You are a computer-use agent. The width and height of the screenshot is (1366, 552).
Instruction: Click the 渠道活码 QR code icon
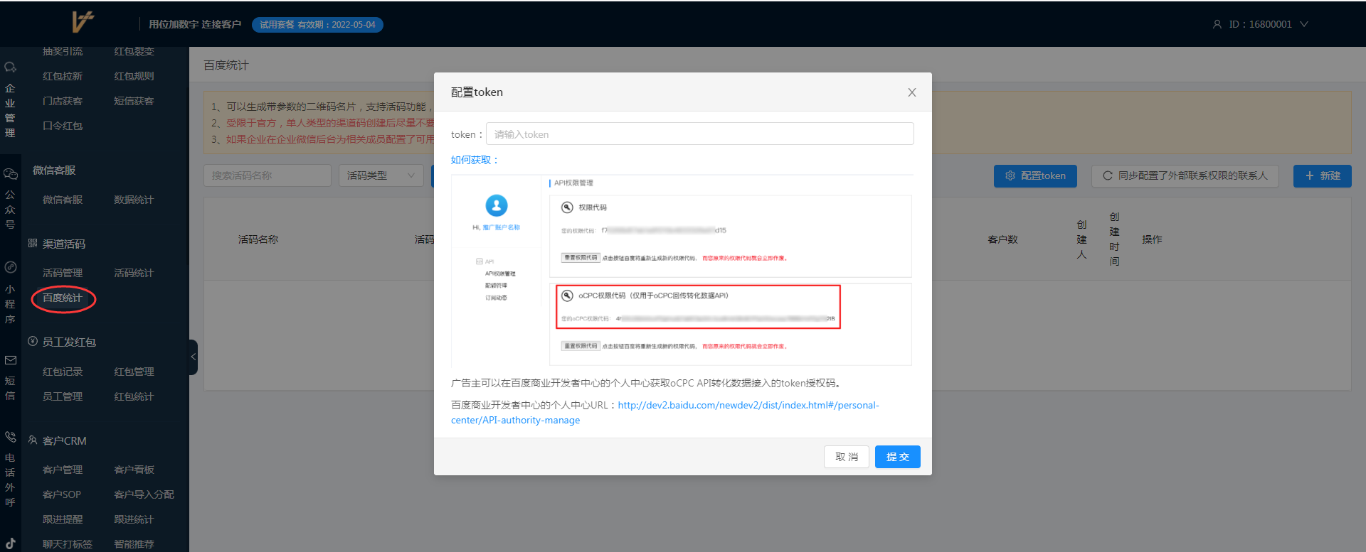point(33,244)
